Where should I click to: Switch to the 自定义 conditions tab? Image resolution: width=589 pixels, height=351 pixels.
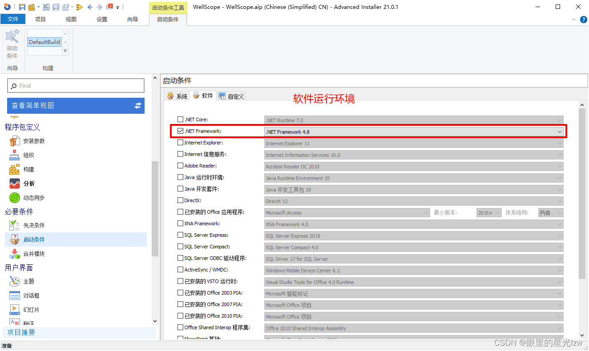point(231,96)
